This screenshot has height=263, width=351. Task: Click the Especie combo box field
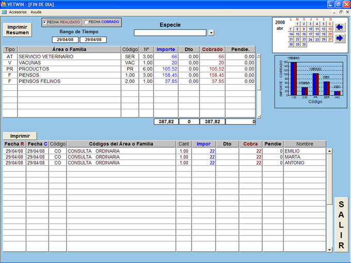click(x=170, y=32)
